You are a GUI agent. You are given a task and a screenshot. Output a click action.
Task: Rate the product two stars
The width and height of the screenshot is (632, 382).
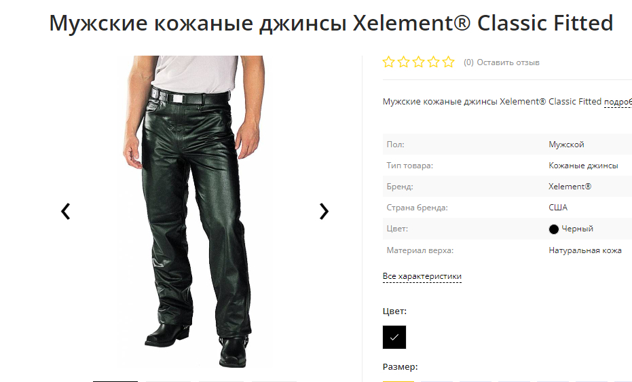pyautogui.click(x=403, y=62)
